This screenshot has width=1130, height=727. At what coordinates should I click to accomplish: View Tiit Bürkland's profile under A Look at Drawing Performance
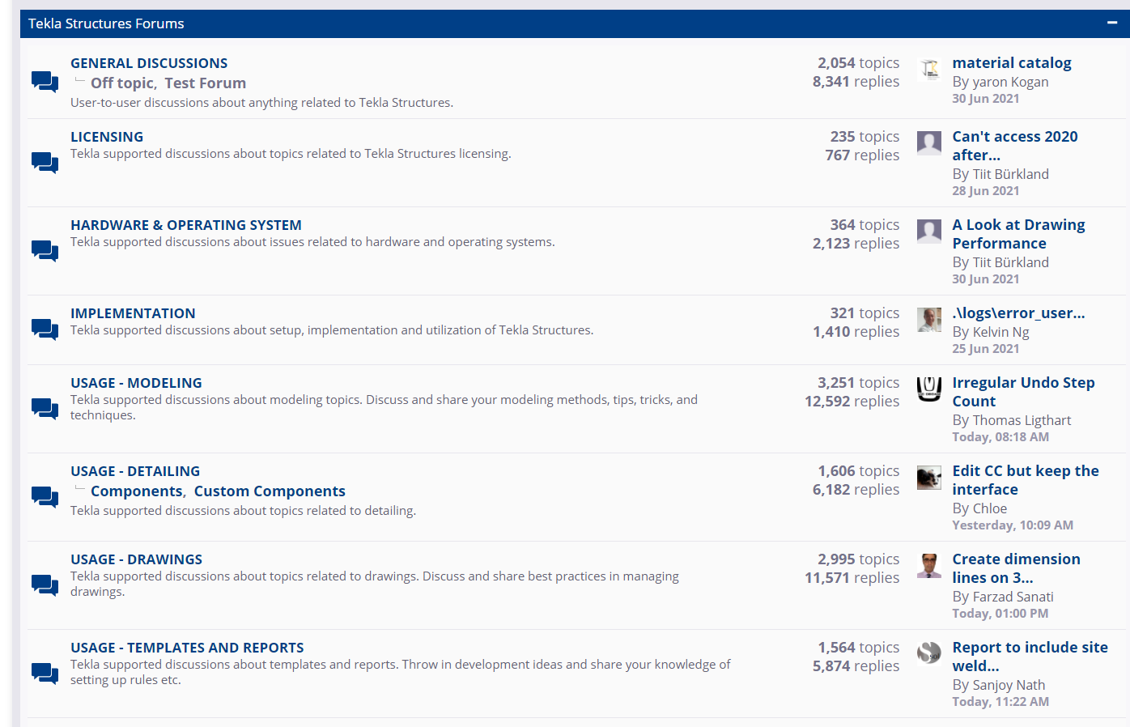point(1010,262)
